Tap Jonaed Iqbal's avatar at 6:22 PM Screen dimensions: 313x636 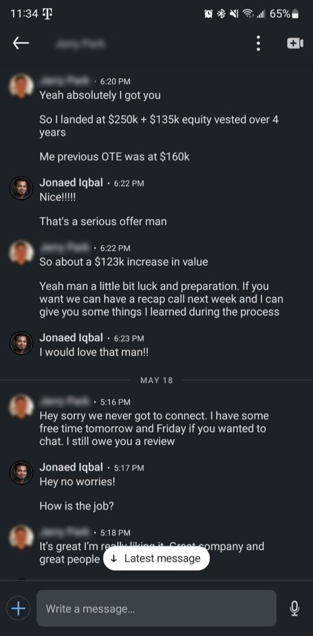[x=21, y=188]
